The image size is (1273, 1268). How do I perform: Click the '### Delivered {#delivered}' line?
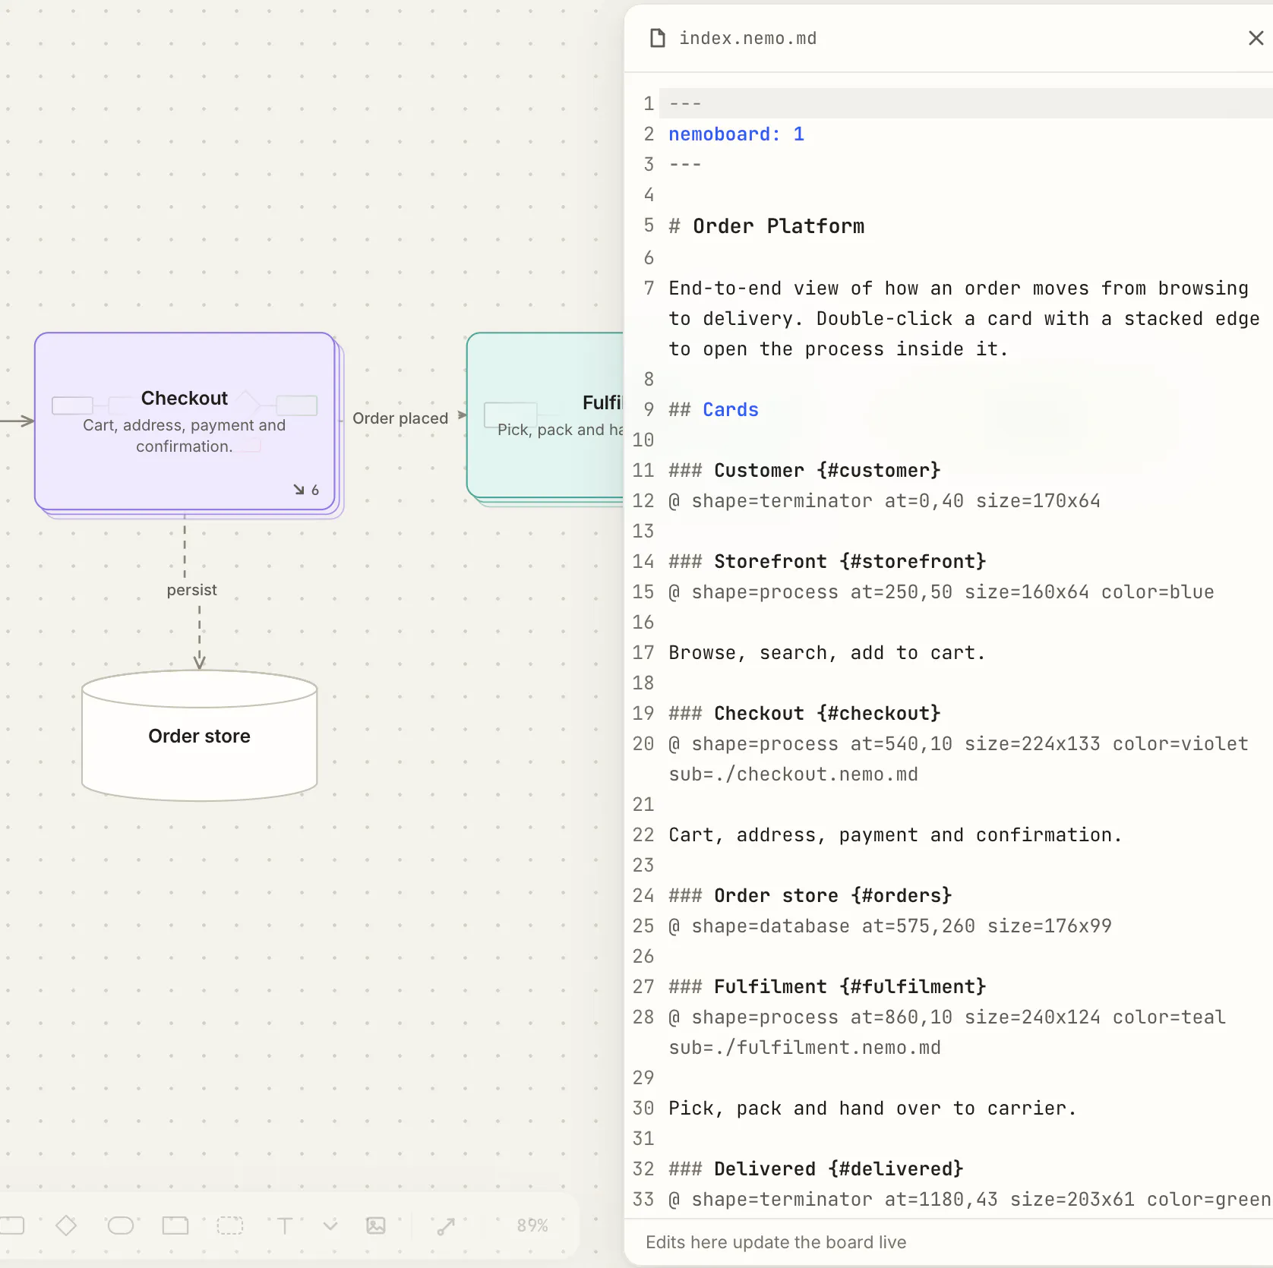[816, 1169]
